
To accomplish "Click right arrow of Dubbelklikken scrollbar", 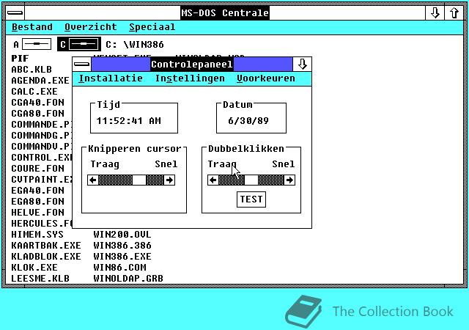I will click(x=289, y=180).
